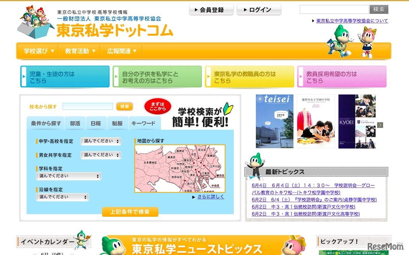Click the 東京私学ニューストピックス banner

(203, 245)
